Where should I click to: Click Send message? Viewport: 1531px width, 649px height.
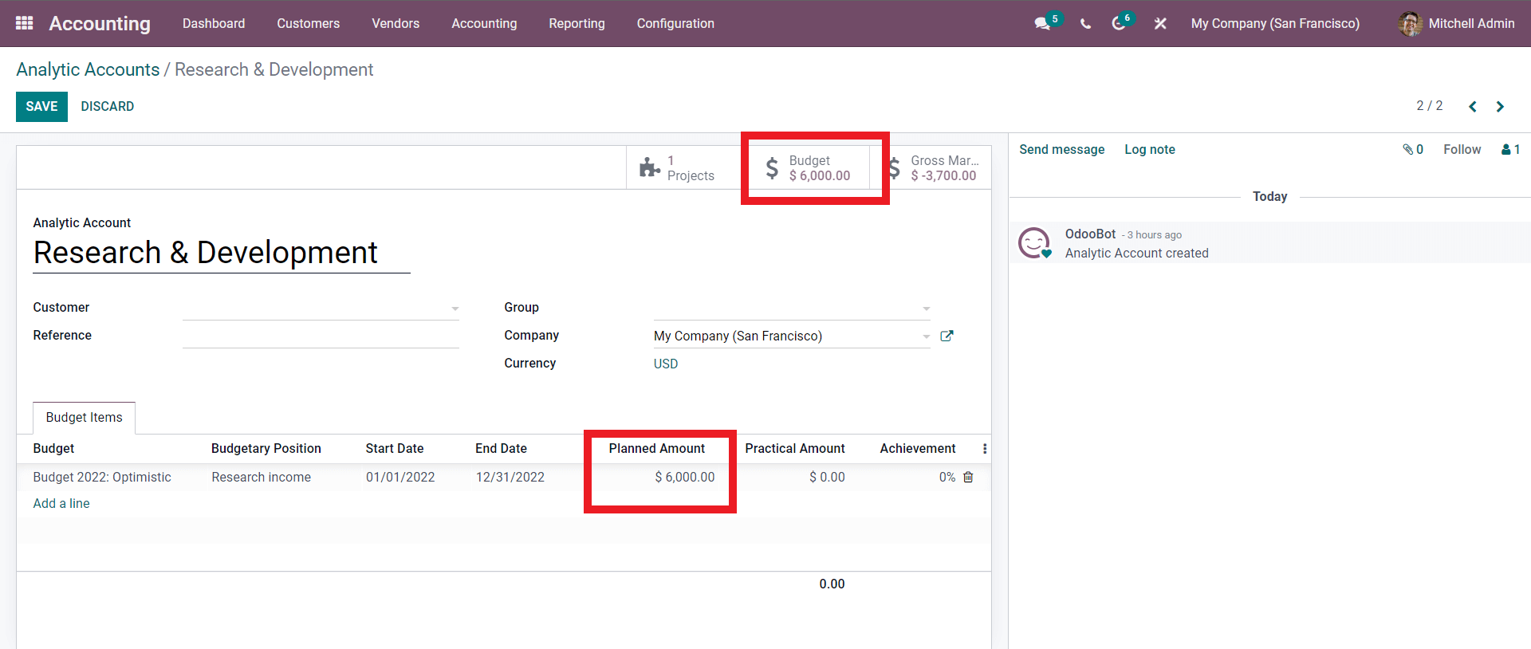tap(1061, 150)
